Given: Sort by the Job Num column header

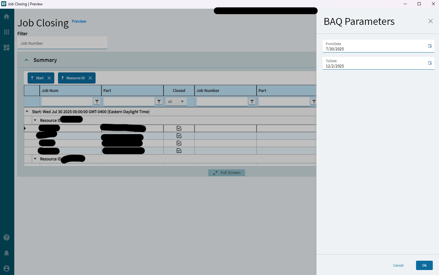Looking at the screenshot, I should click(x=70, y=90).
